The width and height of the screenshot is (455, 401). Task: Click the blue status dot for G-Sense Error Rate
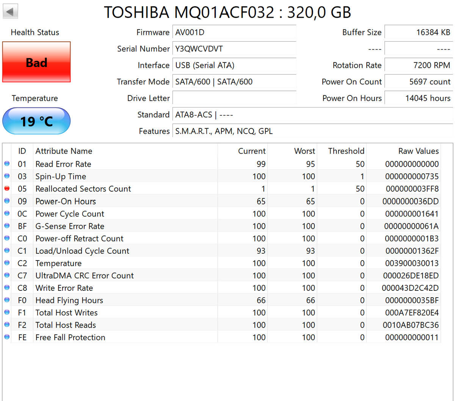click(x=7, y=225)
